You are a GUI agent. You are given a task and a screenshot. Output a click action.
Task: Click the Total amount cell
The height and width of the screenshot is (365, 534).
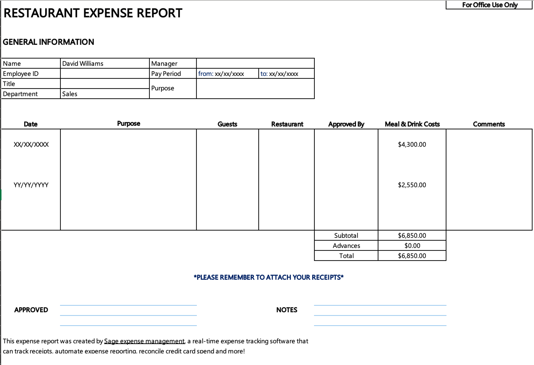coord(412,255)
